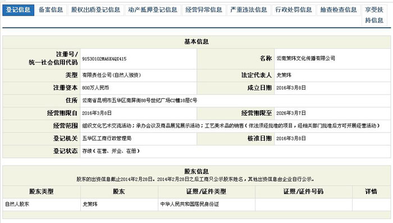Image resolution: width=393 pixels, height=223 pixels.
Task: Click the address value starting with 云南省昆明市五华区
Action: click(140, 101)
